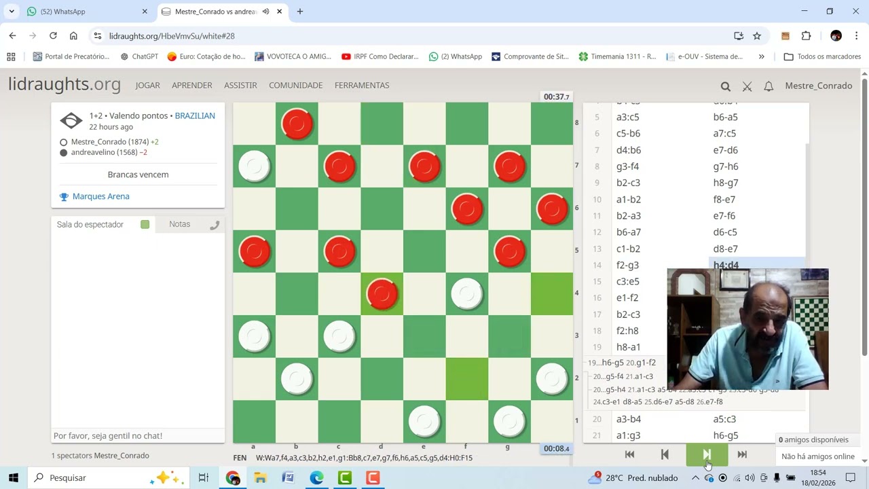Open the Todos os marcadores folder
Image resolution: width=869 pixels, height=489 pixels.
tap(822, 56)
